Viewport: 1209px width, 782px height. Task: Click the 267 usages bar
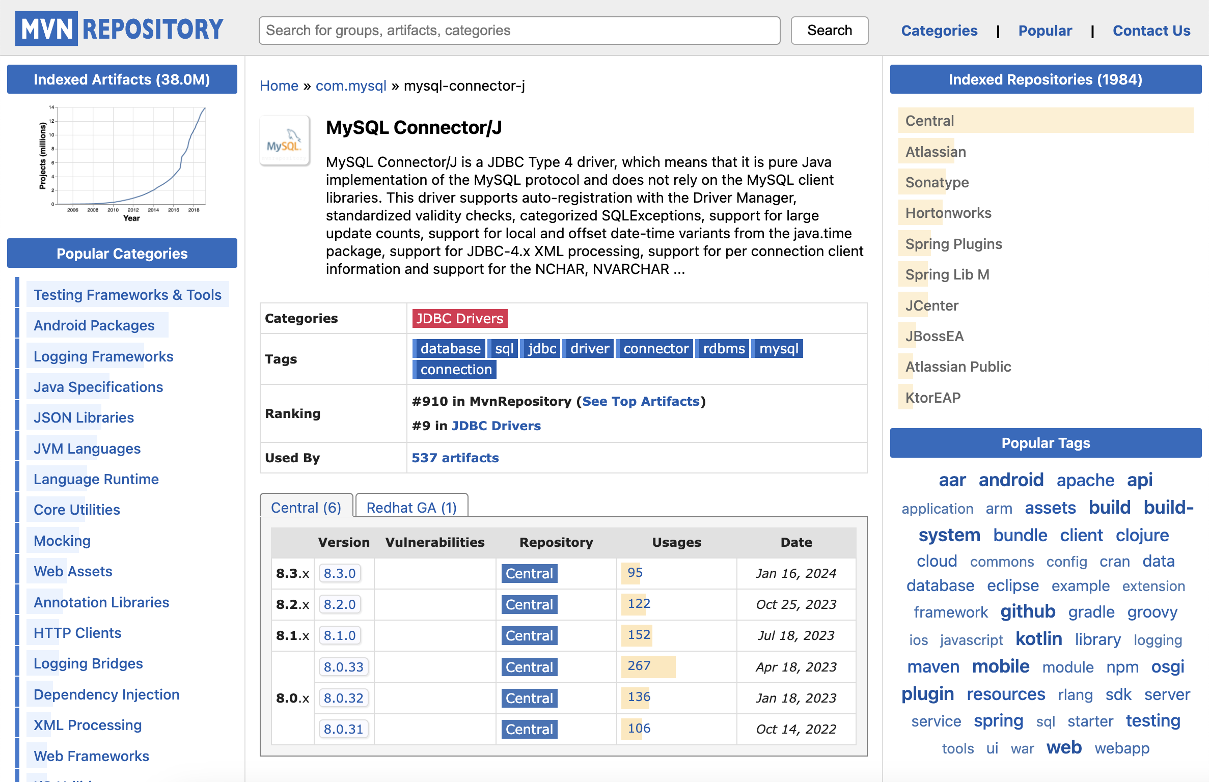647,666
